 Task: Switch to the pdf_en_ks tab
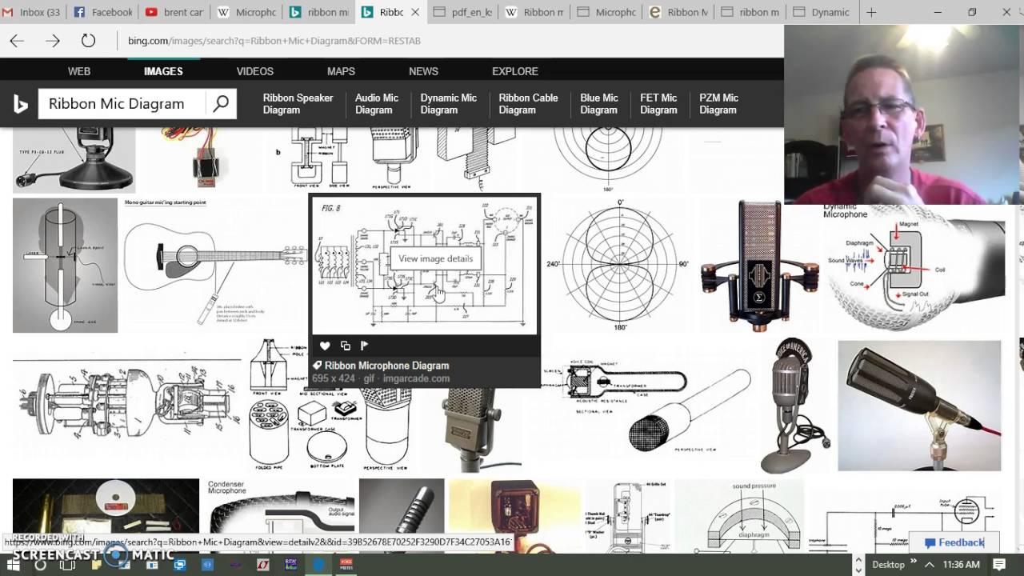(x=462, y=12)
